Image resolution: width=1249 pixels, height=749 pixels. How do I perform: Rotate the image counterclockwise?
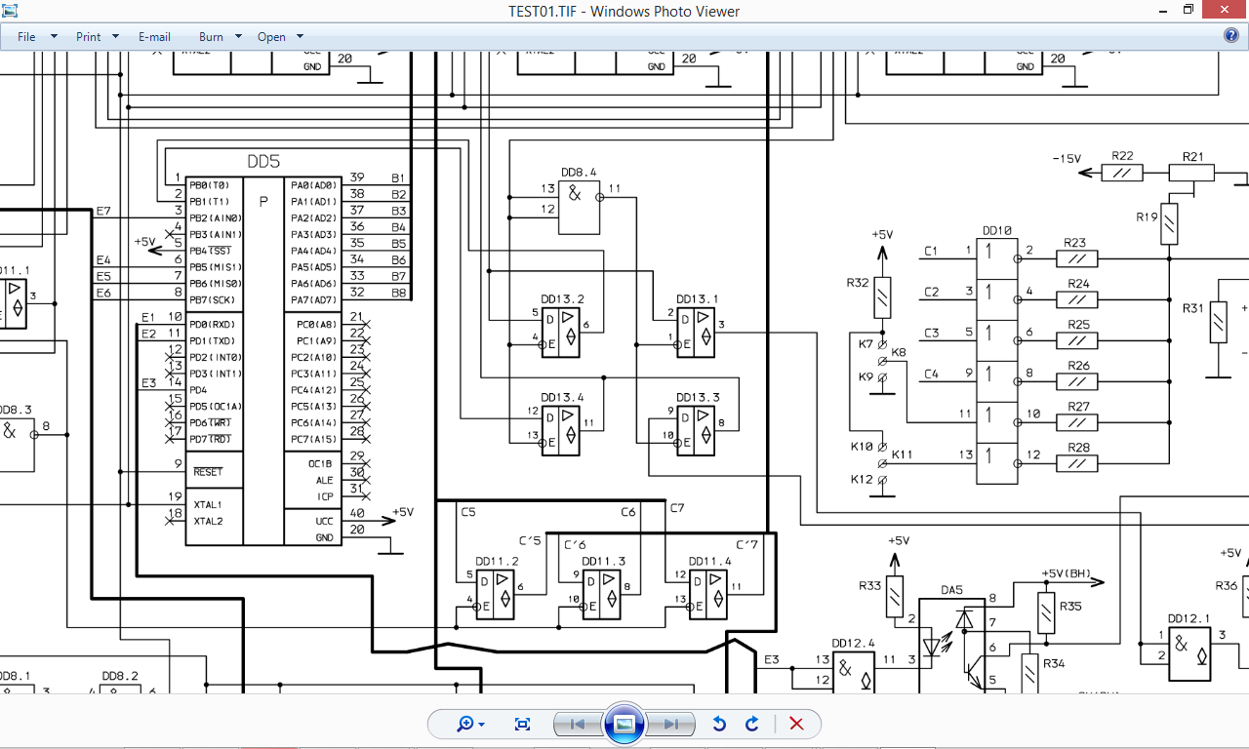click(719, 724)
